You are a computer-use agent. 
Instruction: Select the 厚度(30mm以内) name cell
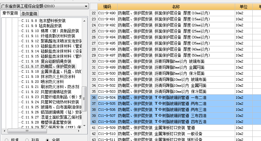(176, 37)
